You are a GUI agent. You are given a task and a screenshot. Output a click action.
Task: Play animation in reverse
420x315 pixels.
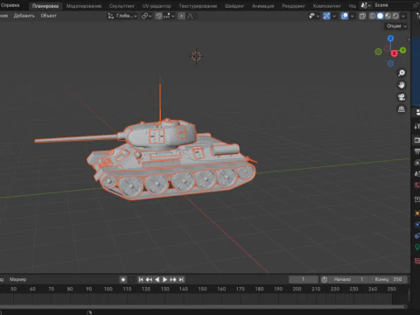click(x=157, y=279)
